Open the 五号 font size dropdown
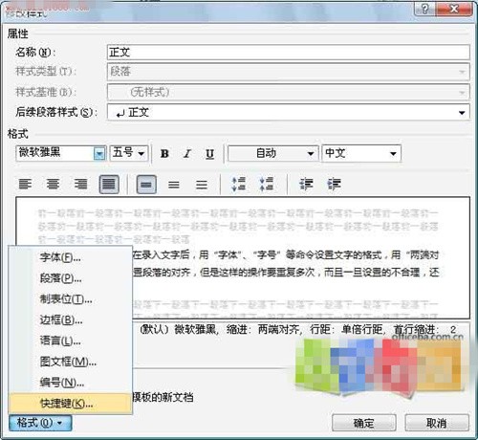Screen dimensions: 478x440 point(129,153)
